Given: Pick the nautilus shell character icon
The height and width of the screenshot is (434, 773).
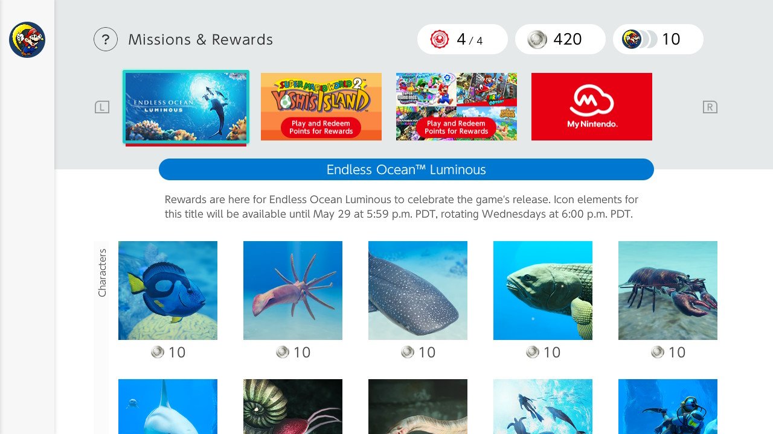Looking at the screenshot, I should point(293,406).
